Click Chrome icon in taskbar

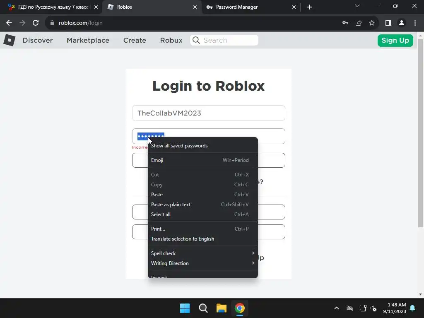click(240, 308)
